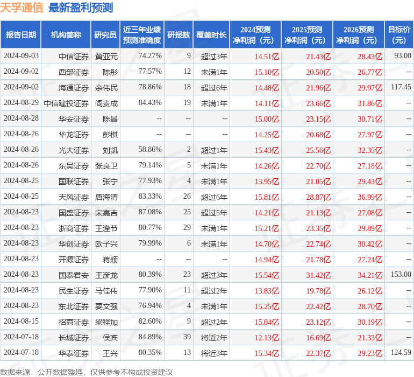Click researcher name 余伟民
This screenshot has width=414, height=377.
[x=106, y=88]
